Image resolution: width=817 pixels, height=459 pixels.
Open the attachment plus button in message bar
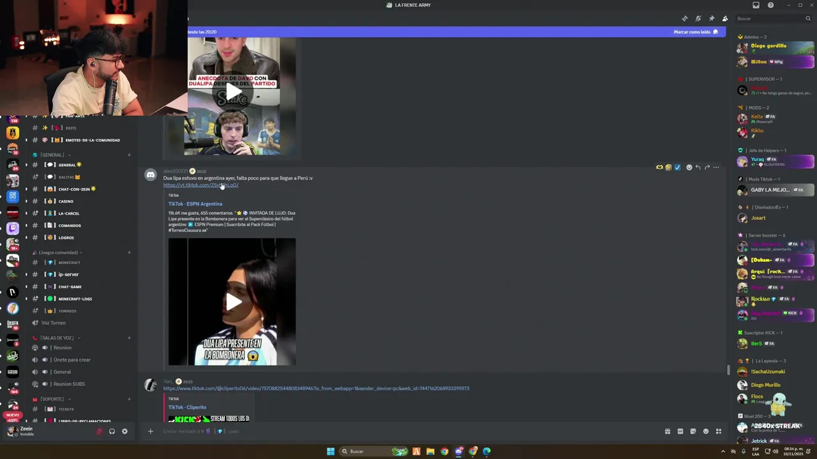click(151, 432)
